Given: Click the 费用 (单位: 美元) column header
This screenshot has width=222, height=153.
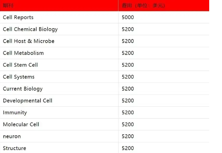Looking at the screenshot, I should coord(143,6).
